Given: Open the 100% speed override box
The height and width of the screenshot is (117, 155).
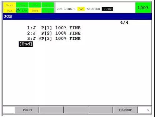Looking at the screenshot, I should (x=143, y=8).
